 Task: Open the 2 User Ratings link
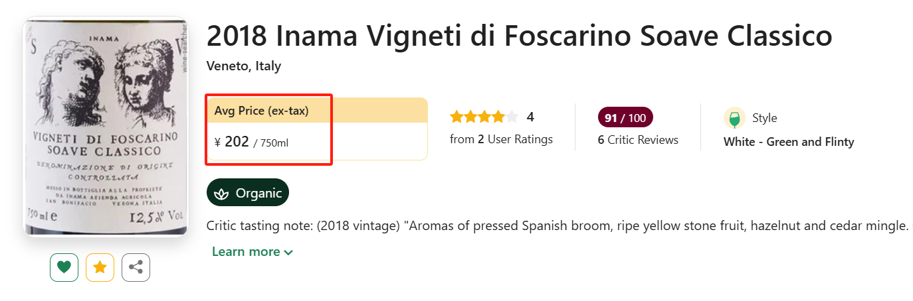click(501, 139)
